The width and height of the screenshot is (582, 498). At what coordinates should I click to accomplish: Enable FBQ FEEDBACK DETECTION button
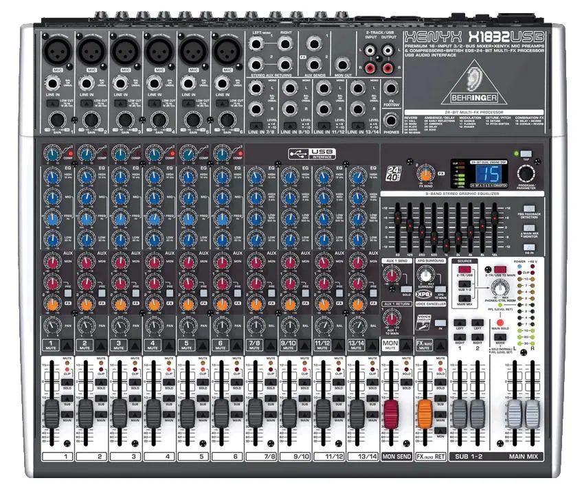click(529, 209)
